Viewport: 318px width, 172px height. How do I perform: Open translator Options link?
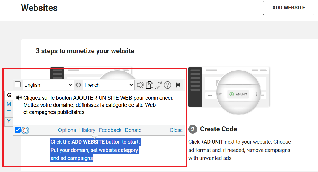[67, 130]
